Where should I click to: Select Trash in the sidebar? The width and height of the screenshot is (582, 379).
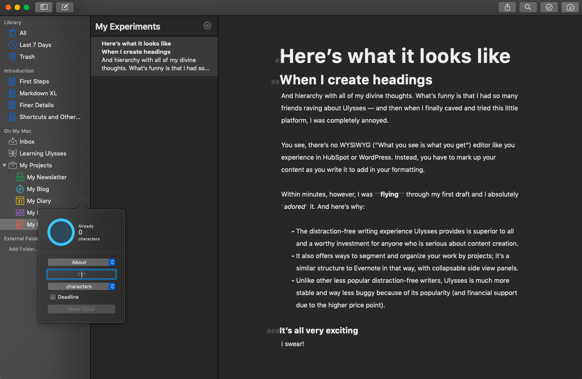27,57
